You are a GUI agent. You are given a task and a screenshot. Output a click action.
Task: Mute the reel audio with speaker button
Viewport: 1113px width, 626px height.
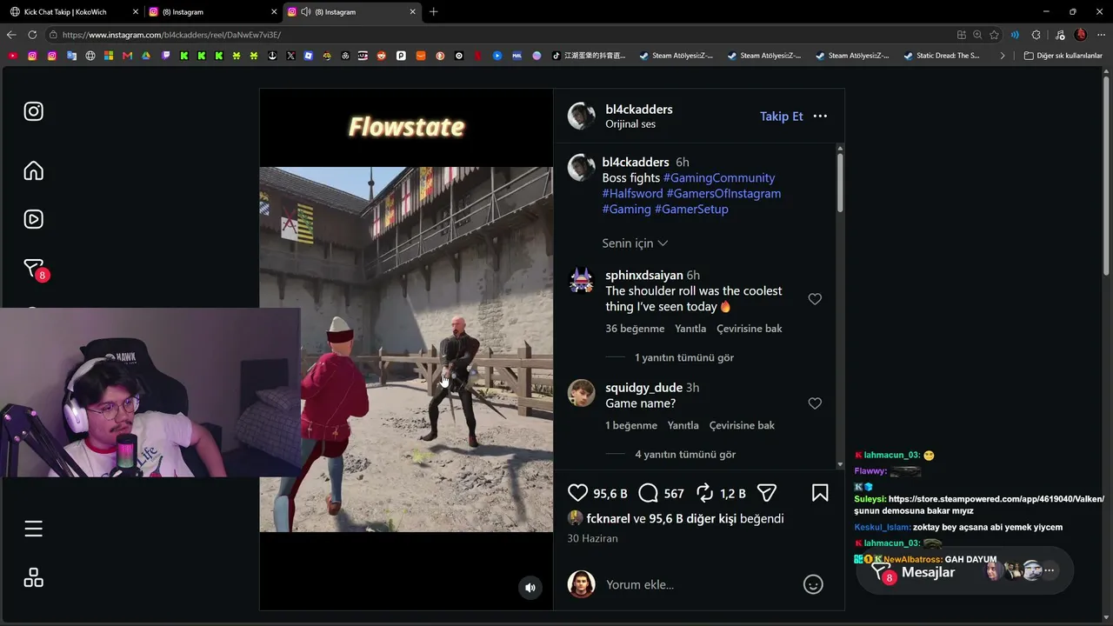(530, 588)
